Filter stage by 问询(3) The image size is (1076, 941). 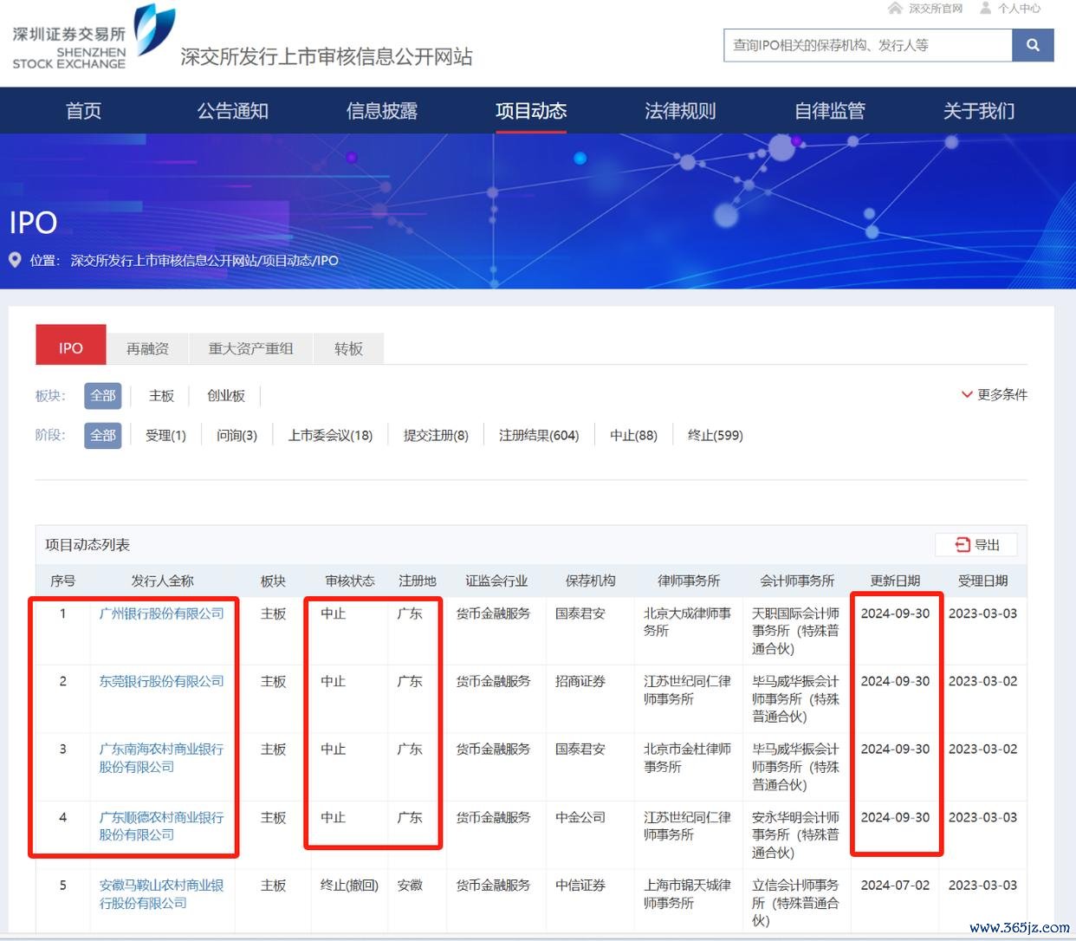(x=237, y=435)
